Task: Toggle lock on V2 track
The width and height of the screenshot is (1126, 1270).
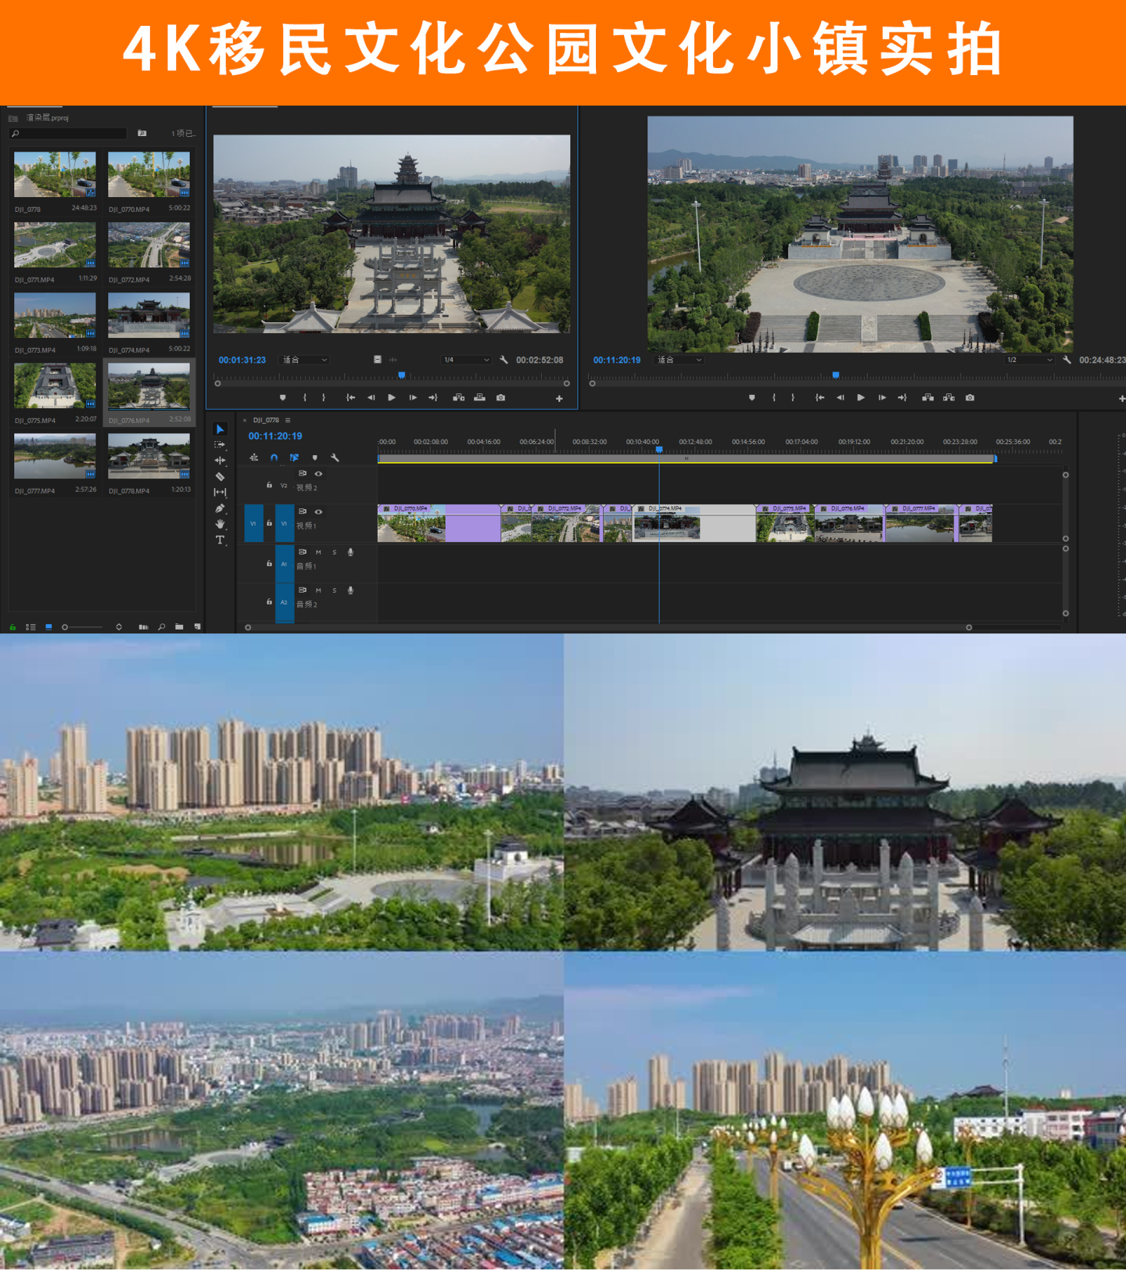Action: click(x=269, y=486)
